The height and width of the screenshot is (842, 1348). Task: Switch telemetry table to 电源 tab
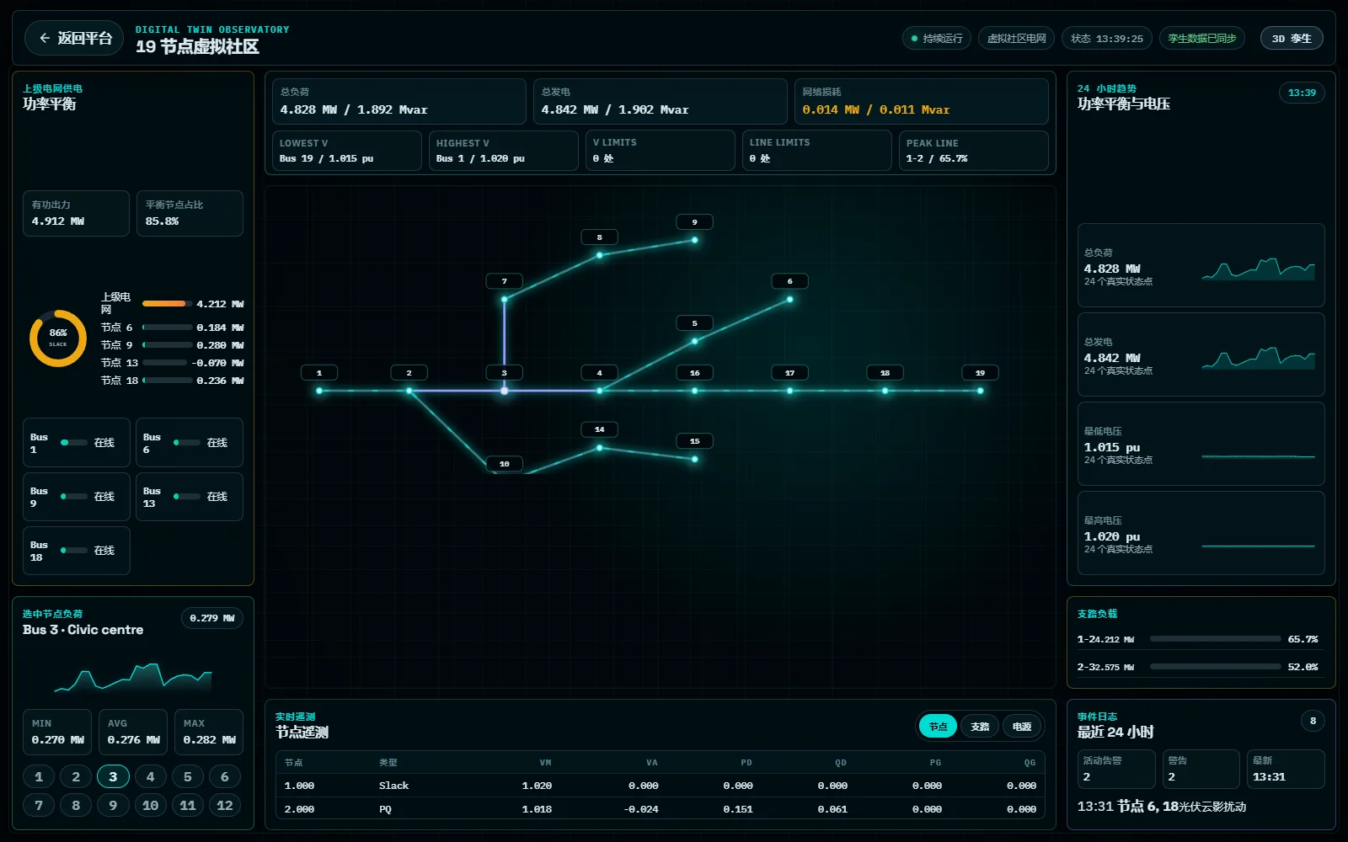click(1022, 726)
